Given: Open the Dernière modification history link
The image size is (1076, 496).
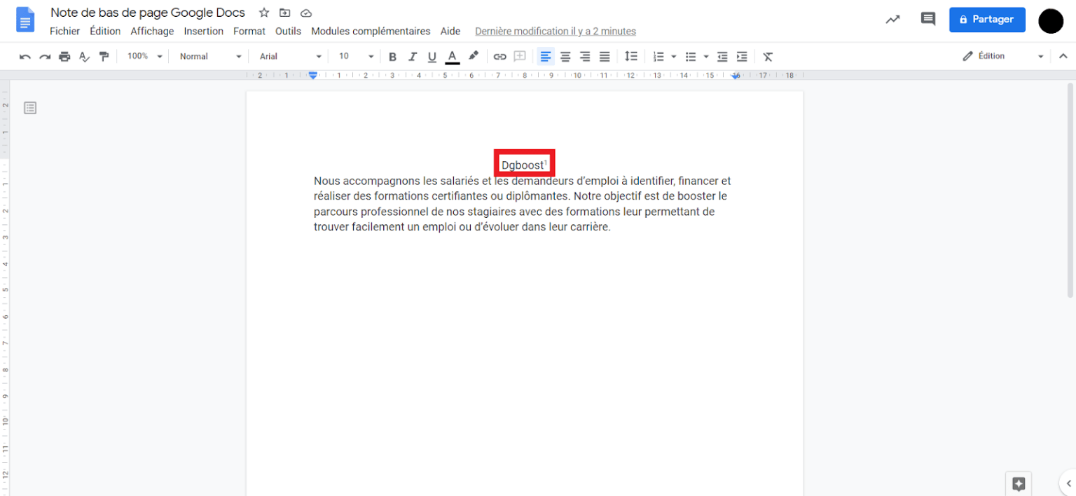Looking at the screenshot, I should 556,31.
